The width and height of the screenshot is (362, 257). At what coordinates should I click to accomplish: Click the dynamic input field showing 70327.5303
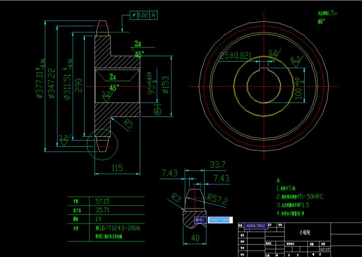coord(219,220)
